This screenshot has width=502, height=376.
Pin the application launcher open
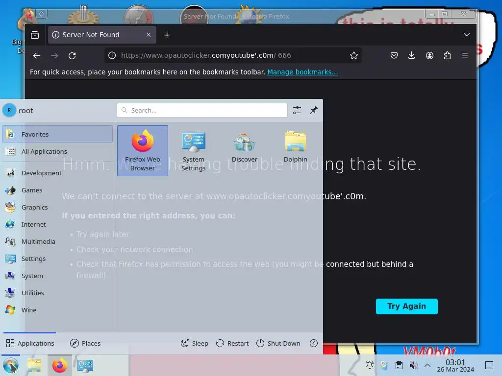click(x=314, y=110)
